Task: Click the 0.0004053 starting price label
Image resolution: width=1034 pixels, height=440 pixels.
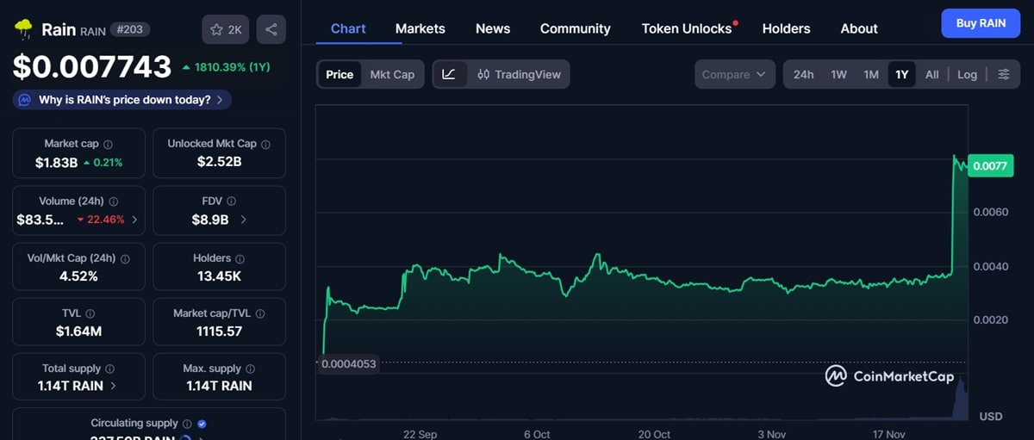Action: [349, 363]
